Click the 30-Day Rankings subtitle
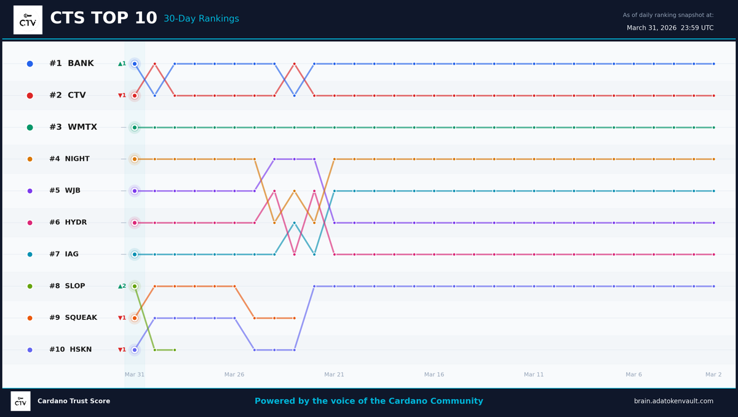Viewport: 738px width, 417px height. pos(201,19)
